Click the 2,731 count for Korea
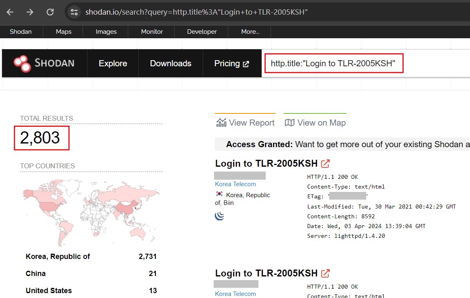The height and width of the screenshot is (298, 470). [x=147, y=257]
